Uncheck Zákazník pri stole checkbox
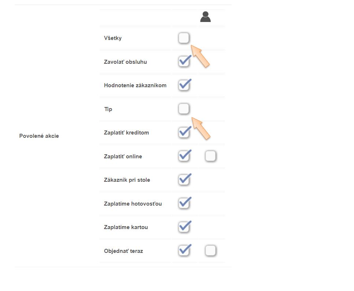 coord(184,180)
